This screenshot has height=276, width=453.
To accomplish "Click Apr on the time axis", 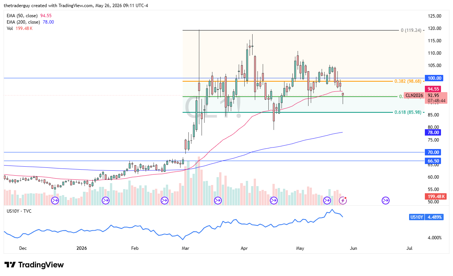I will (x=244, y=248).
